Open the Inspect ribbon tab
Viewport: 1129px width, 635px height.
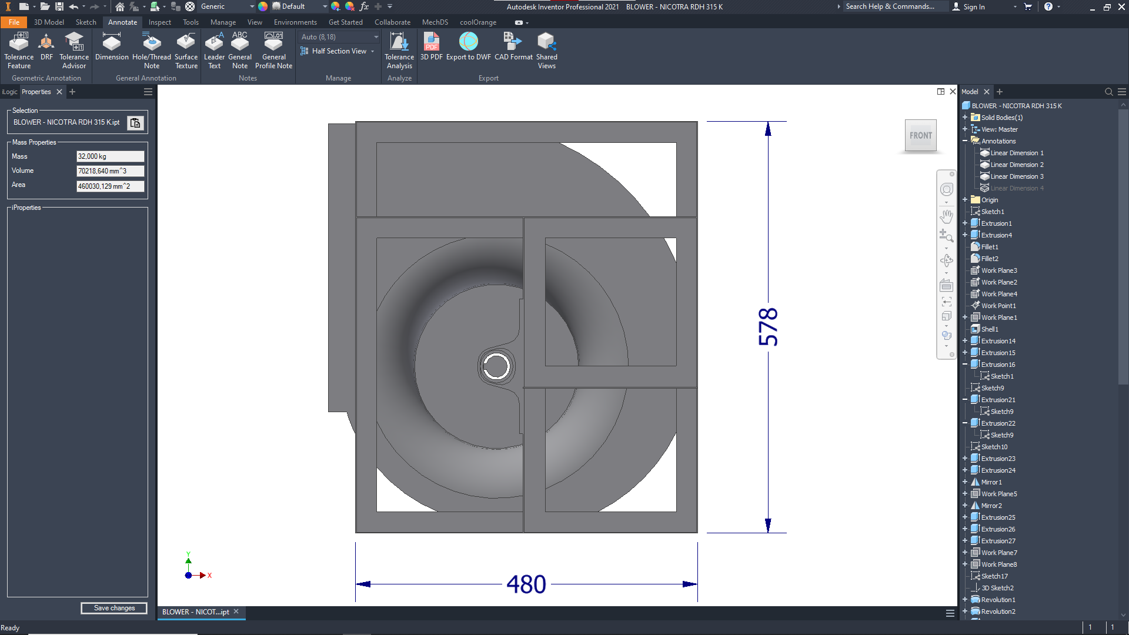(x=159, y=22)
